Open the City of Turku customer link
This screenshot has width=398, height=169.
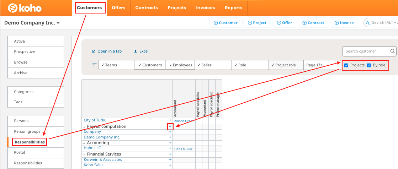tap(95, 120)
